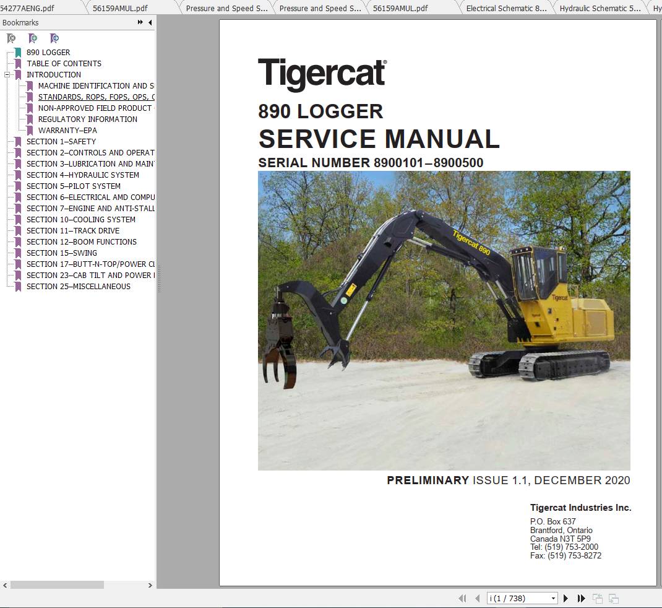Image resolution: width=662 pixels, height=608 pixels.
Task: Click the locate current bookmark icon
Action: tap(54, 38)
